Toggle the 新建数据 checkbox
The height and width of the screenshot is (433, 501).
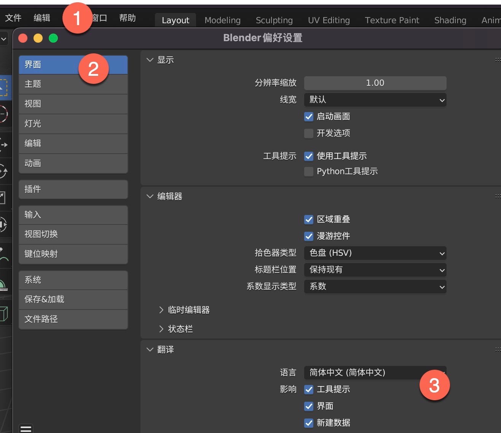click(x=309, y=423)
